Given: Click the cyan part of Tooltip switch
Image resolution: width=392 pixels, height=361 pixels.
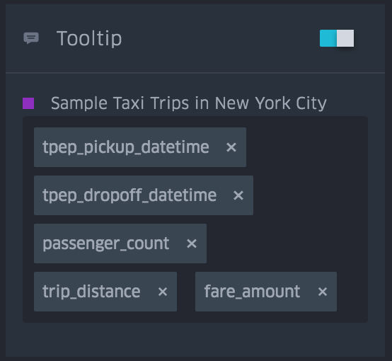Looking at the screenshot, I should pyautogui.click(x=328, y=38).
